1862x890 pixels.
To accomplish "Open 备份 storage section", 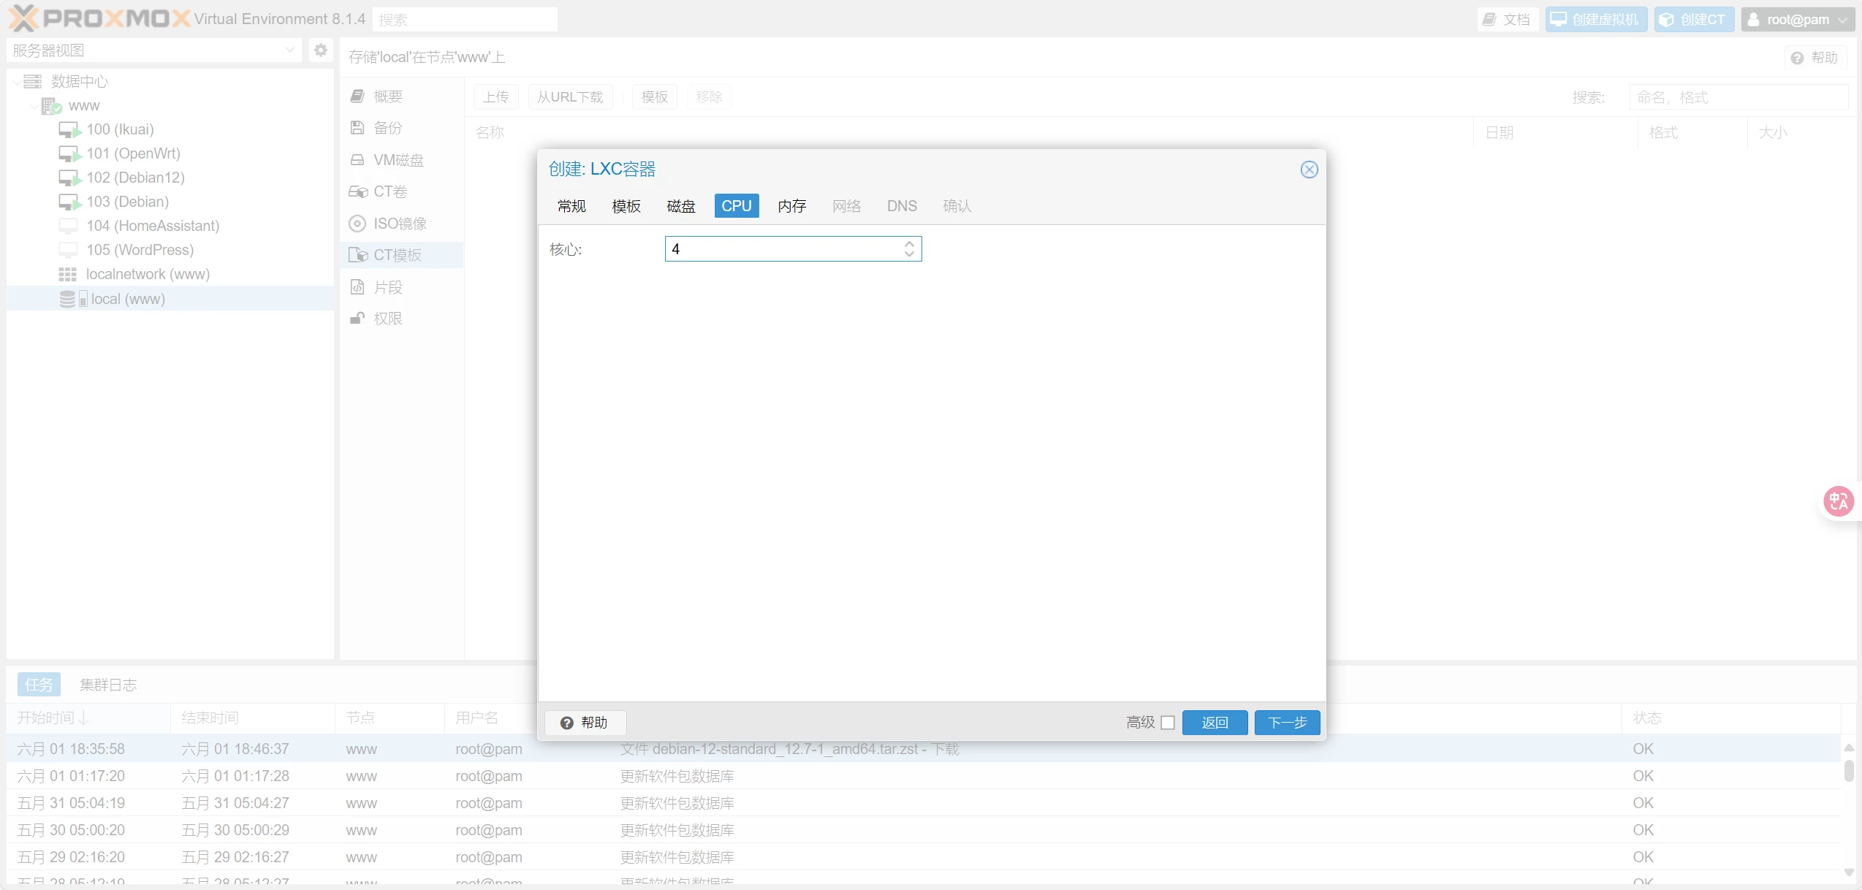I will [387, 128].
